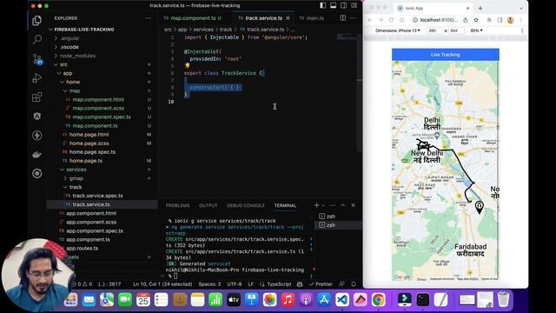
Task: Open the PROBLEMS panel tab
Action: click(x=177, y=205)
